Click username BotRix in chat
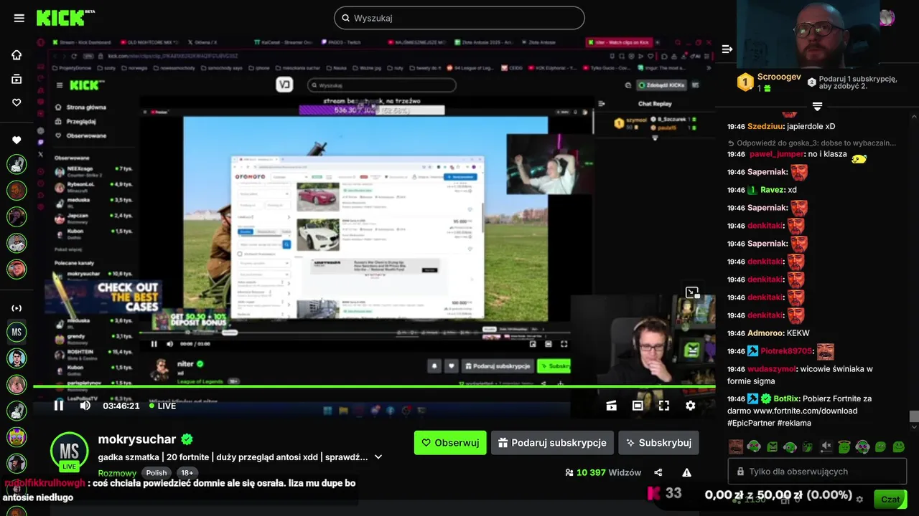Screen dimensions: 919x516 787,398
